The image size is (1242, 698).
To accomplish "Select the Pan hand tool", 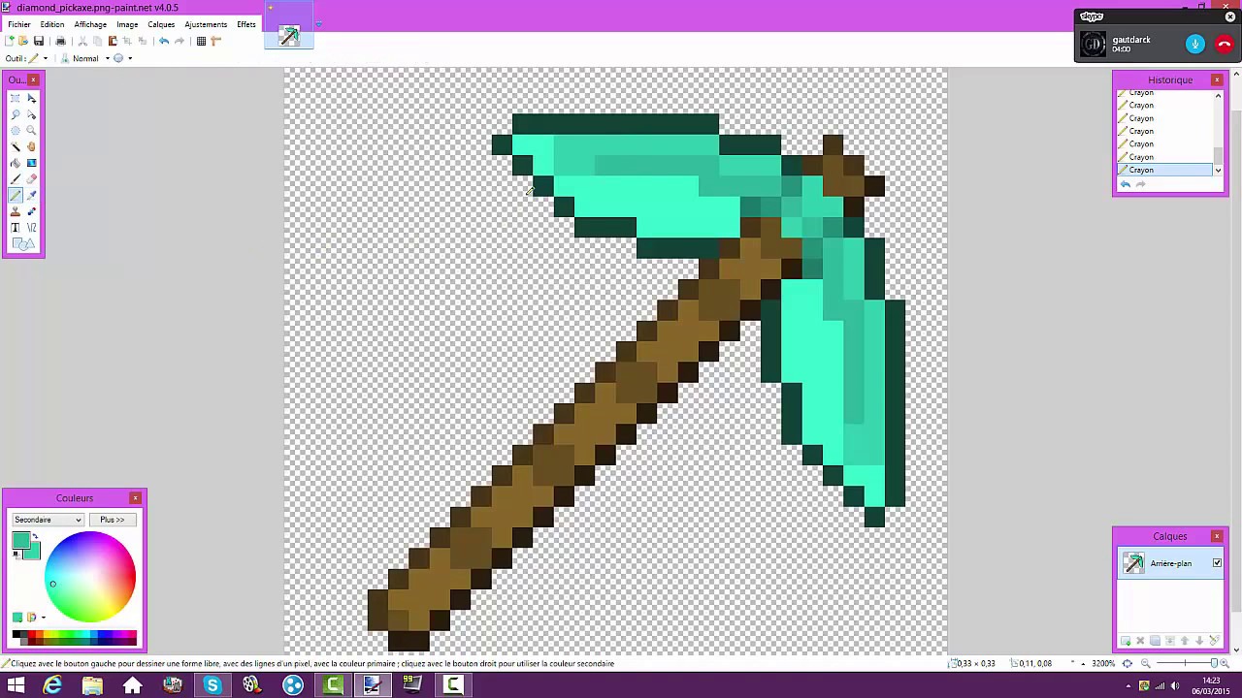I will 31,146.
